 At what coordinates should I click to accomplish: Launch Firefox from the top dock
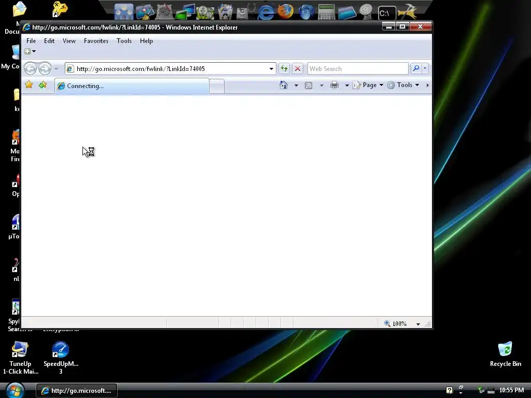pos(286,12)
